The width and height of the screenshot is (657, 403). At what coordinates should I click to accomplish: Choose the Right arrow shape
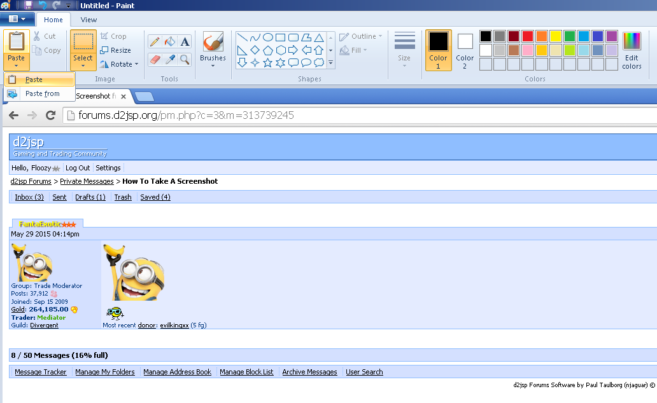click(x=293, y=51)
